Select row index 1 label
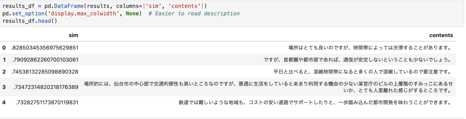 pyautogui.click(x=4, y=60)
